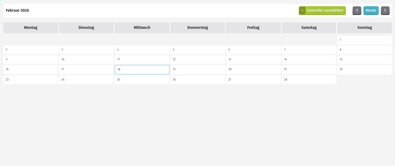The image size is (395, 166).
Task: Open day 22 in Sonntag column
Action: (364, 69)
